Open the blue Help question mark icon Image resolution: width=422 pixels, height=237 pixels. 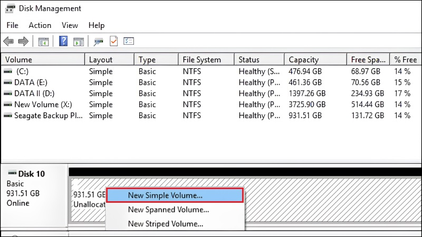coord(63,41)
